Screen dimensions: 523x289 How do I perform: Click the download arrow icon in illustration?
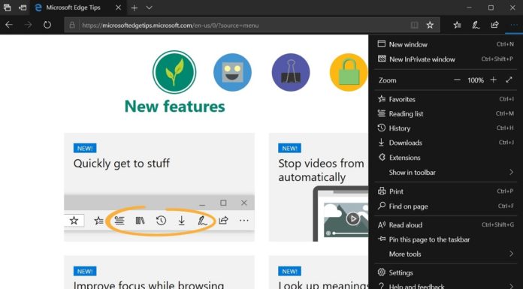click(x=181, y=221)
